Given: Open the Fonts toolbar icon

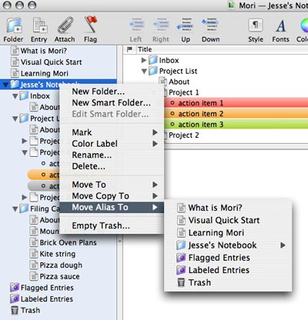Looking at the screenshot, I should pyautogui.click(x=281, y=25).
